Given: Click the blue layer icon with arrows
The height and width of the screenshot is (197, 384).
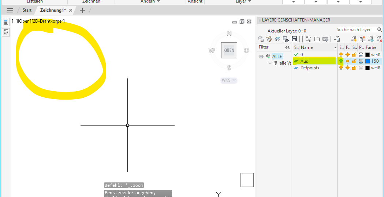Looking at the screenshot, I should pyautogui.click(x=277, y=39).
